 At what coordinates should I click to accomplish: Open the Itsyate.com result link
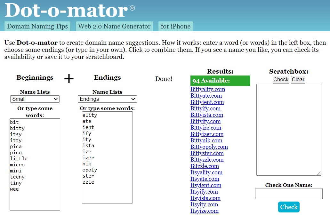[205, 179]
